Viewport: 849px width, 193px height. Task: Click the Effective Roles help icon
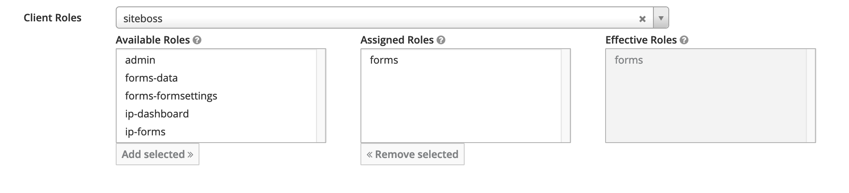coord(684,40)
